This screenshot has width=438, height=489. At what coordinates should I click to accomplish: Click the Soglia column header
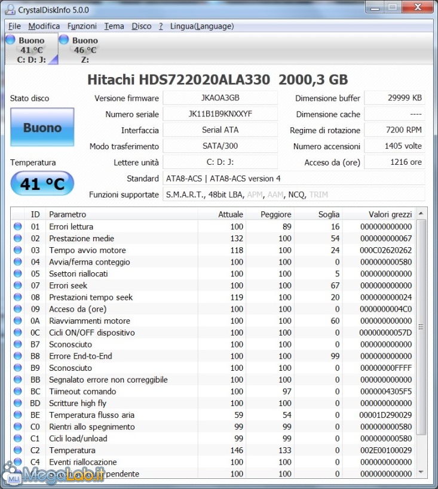click(x=318, y=214)
